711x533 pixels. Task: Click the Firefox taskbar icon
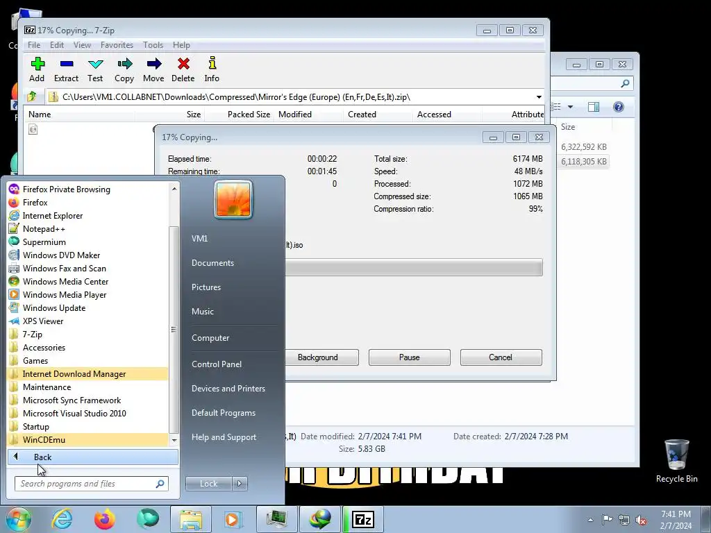105,519
